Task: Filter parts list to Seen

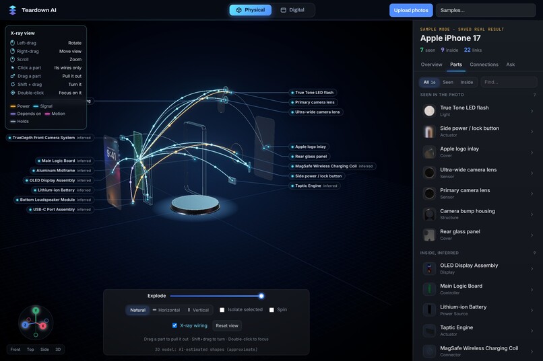Action: tap(448, 82)
